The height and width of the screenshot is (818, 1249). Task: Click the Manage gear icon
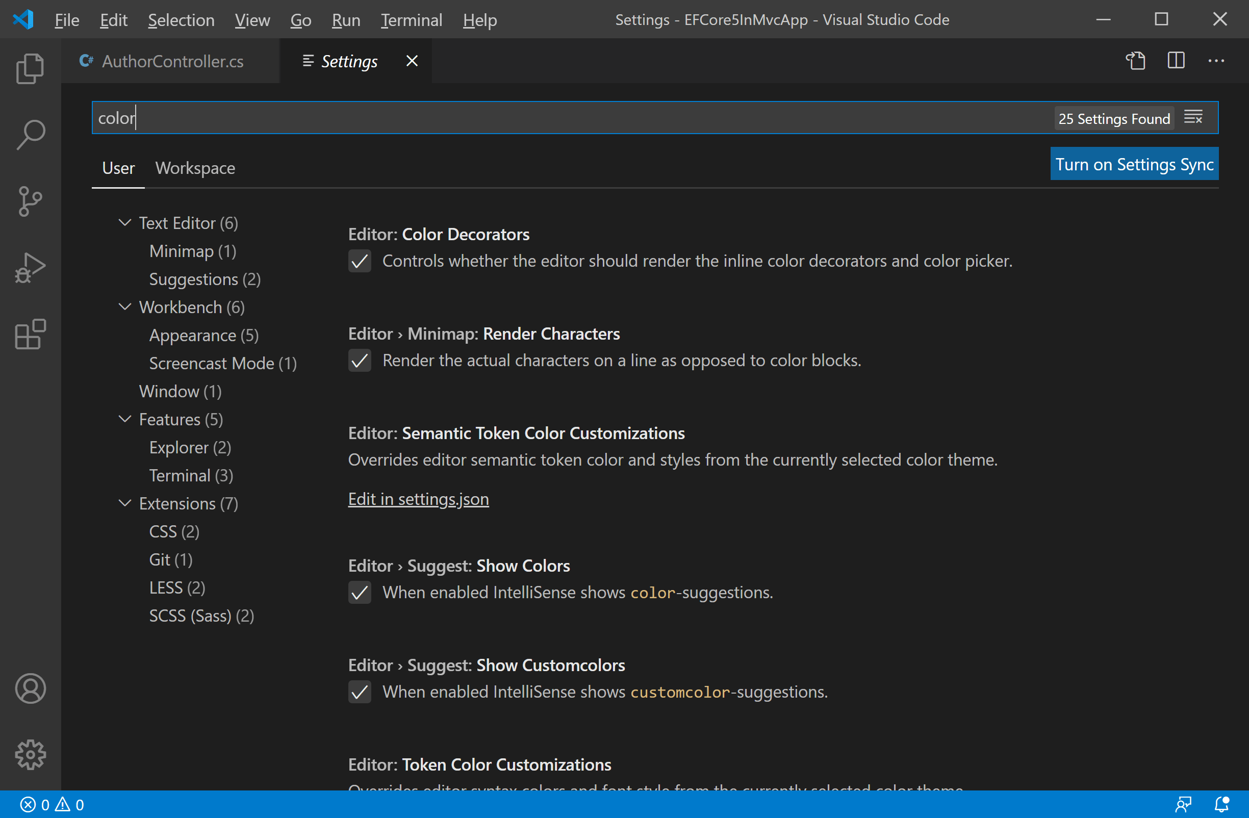30,755
